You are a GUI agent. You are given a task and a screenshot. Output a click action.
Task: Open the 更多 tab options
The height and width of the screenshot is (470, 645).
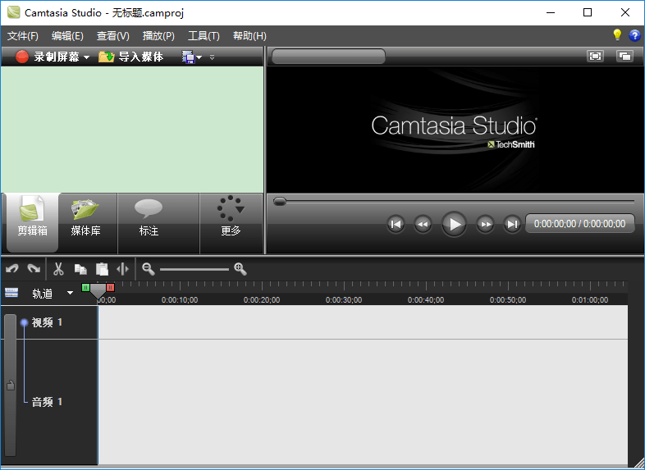[231, 222]
